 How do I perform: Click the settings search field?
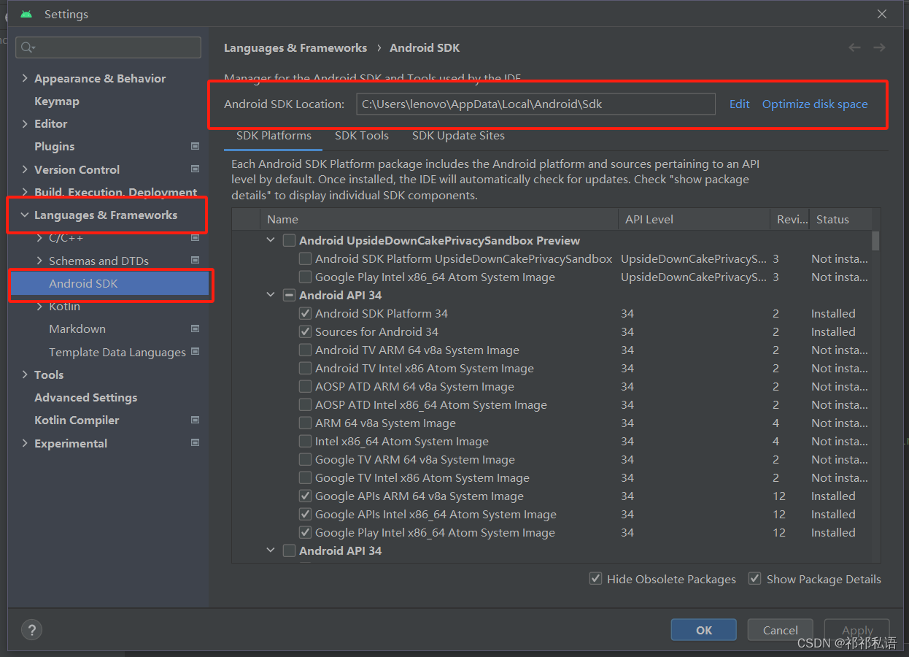108,47
